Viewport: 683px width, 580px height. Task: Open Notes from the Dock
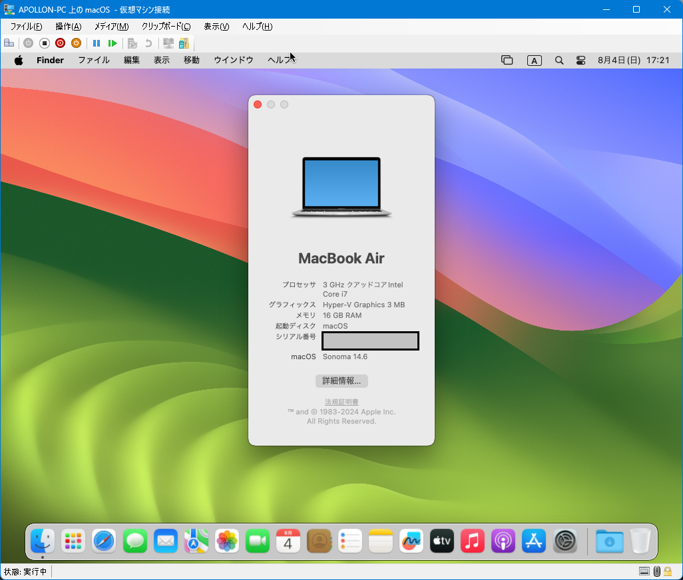coord(381,541)
